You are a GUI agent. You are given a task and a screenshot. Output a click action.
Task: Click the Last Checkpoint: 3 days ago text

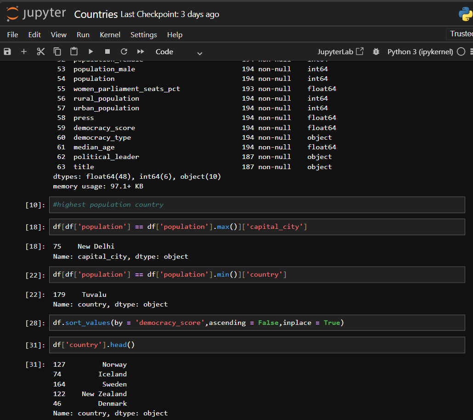(x=170, y=14)
